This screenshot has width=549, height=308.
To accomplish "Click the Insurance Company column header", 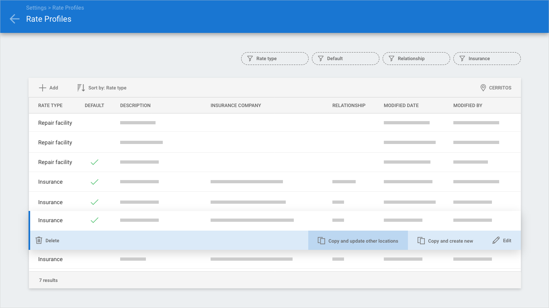I will point(236,105).
